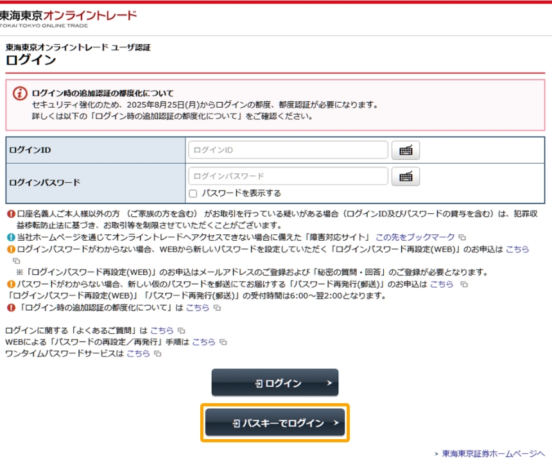Click external-link icon after パスワード再発行(郵送) こちら
Viewport: 552px width, 459px height.
coord(465,284)
